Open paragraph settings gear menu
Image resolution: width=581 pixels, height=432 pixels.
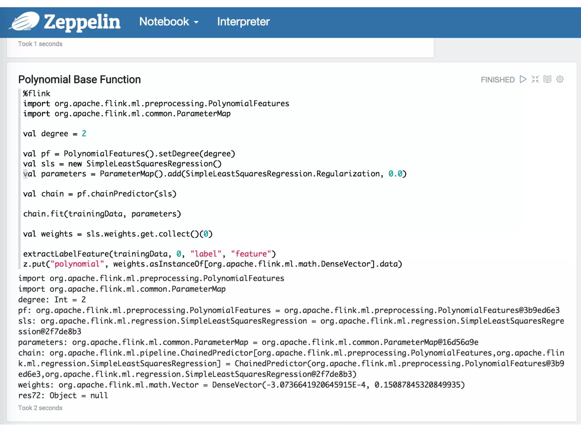[x=560, y=79]
